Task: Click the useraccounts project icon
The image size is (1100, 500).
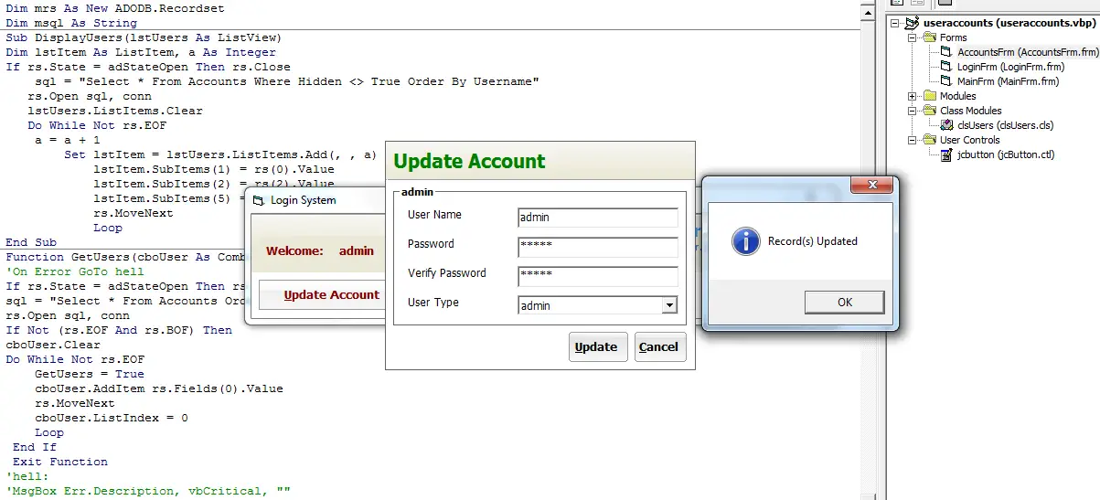Action: (910, 23)
